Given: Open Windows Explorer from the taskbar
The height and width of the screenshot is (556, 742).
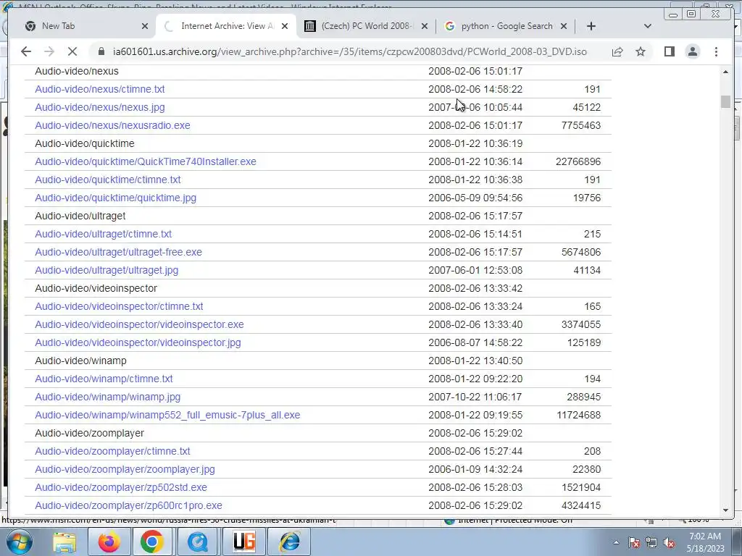Looking at the screenshot, I should (64, 542).
